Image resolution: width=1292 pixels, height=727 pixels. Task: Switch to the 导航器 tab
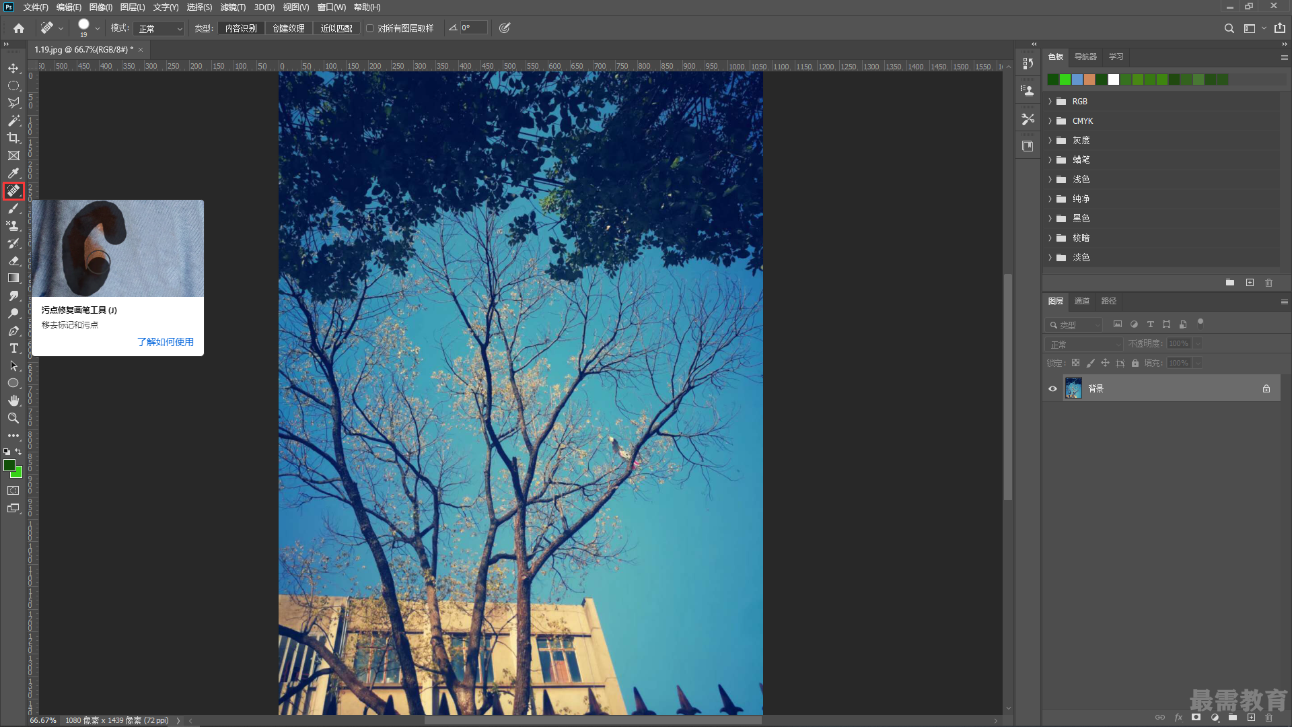click(1085, 57)
